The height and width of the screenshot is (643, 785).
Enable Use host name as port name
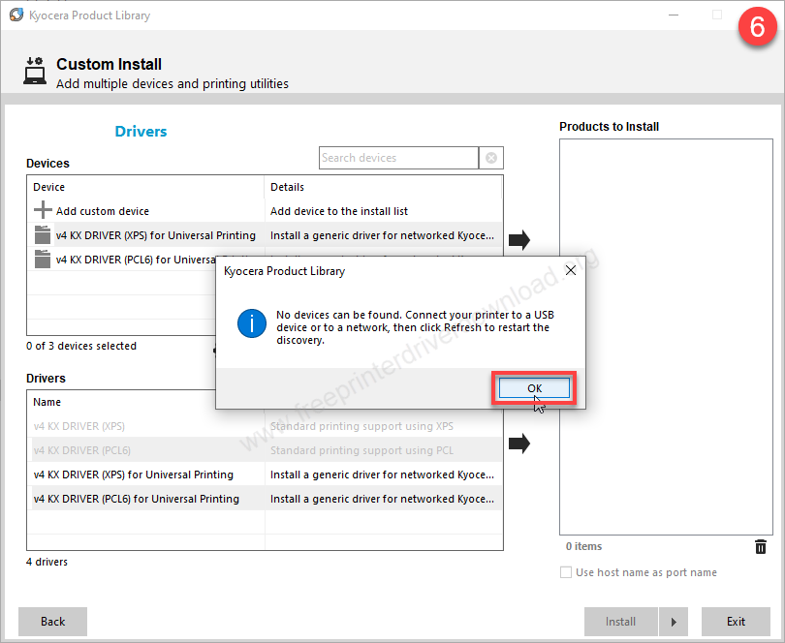[566, 572]
